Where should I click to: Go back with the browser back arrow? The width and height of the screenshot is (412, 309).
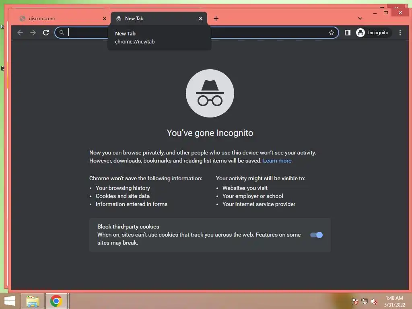[x=20, y=33]
